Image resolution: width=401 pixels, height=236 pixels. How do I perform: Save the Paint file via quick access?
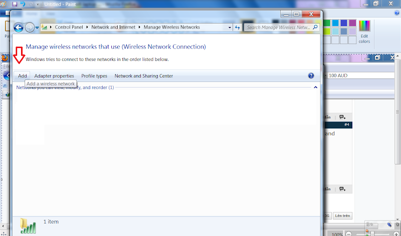click(15, 4)
